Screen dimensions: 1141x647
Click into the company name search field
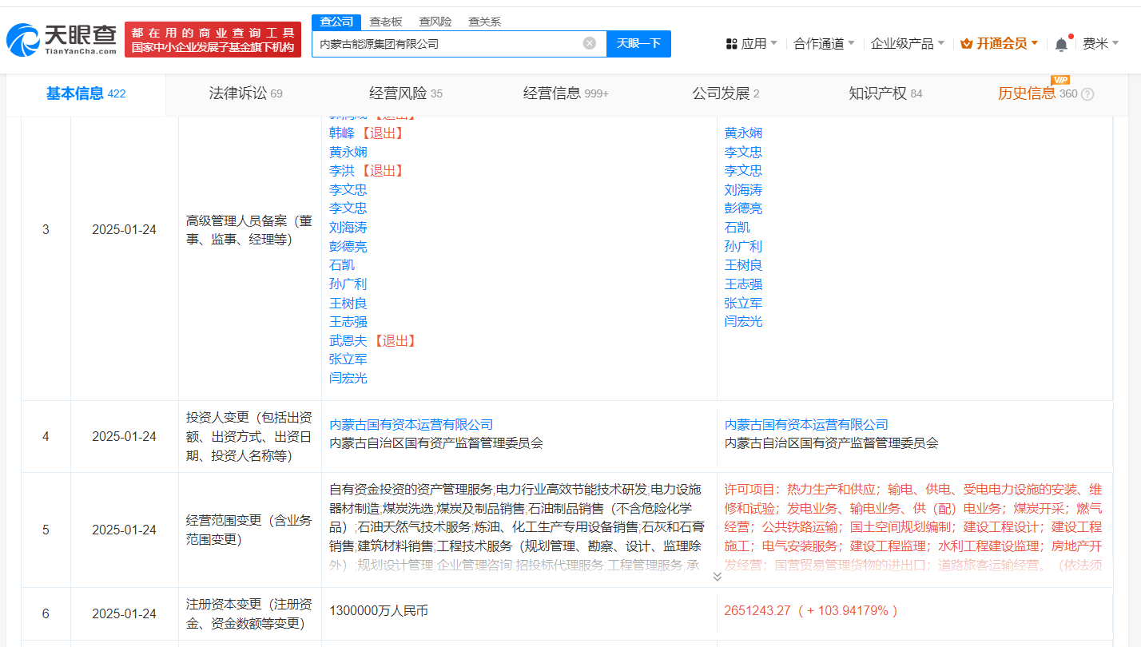[x=447, y=44]
